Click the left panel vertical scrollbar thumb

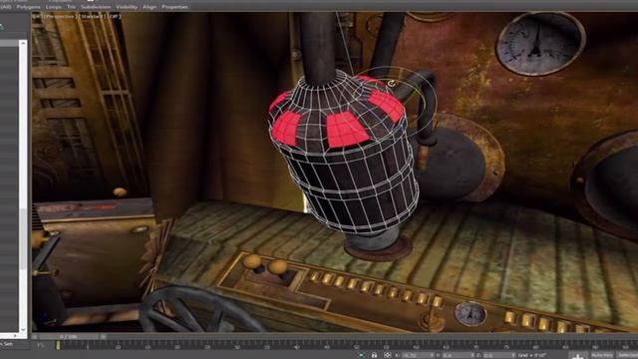[23, 238]
